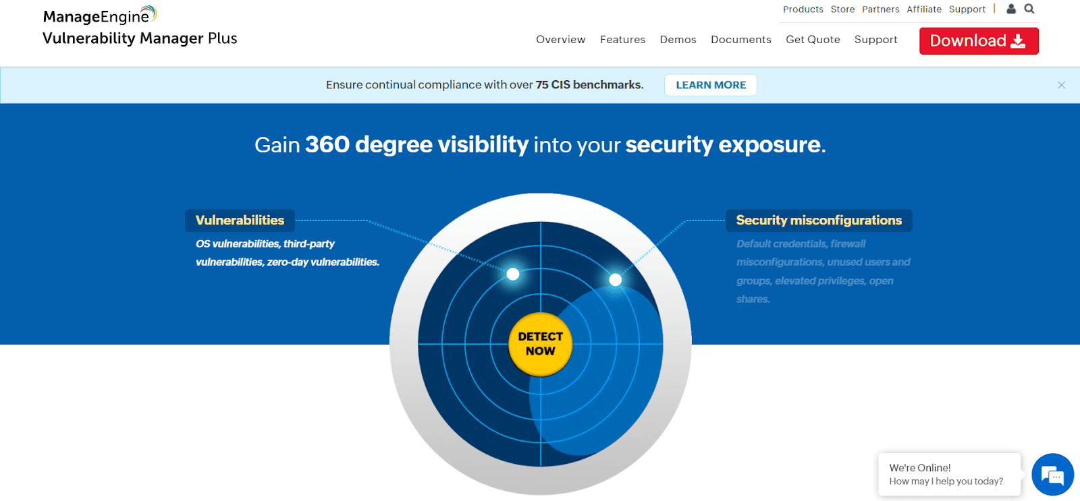The image size is (1080, 501).
Task: Open the Products top link
Action: [x=803, y=9]
